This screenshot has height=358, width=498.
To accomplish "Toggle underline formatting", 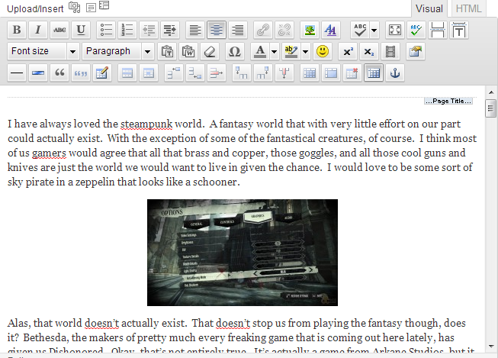I will (81, 30).
